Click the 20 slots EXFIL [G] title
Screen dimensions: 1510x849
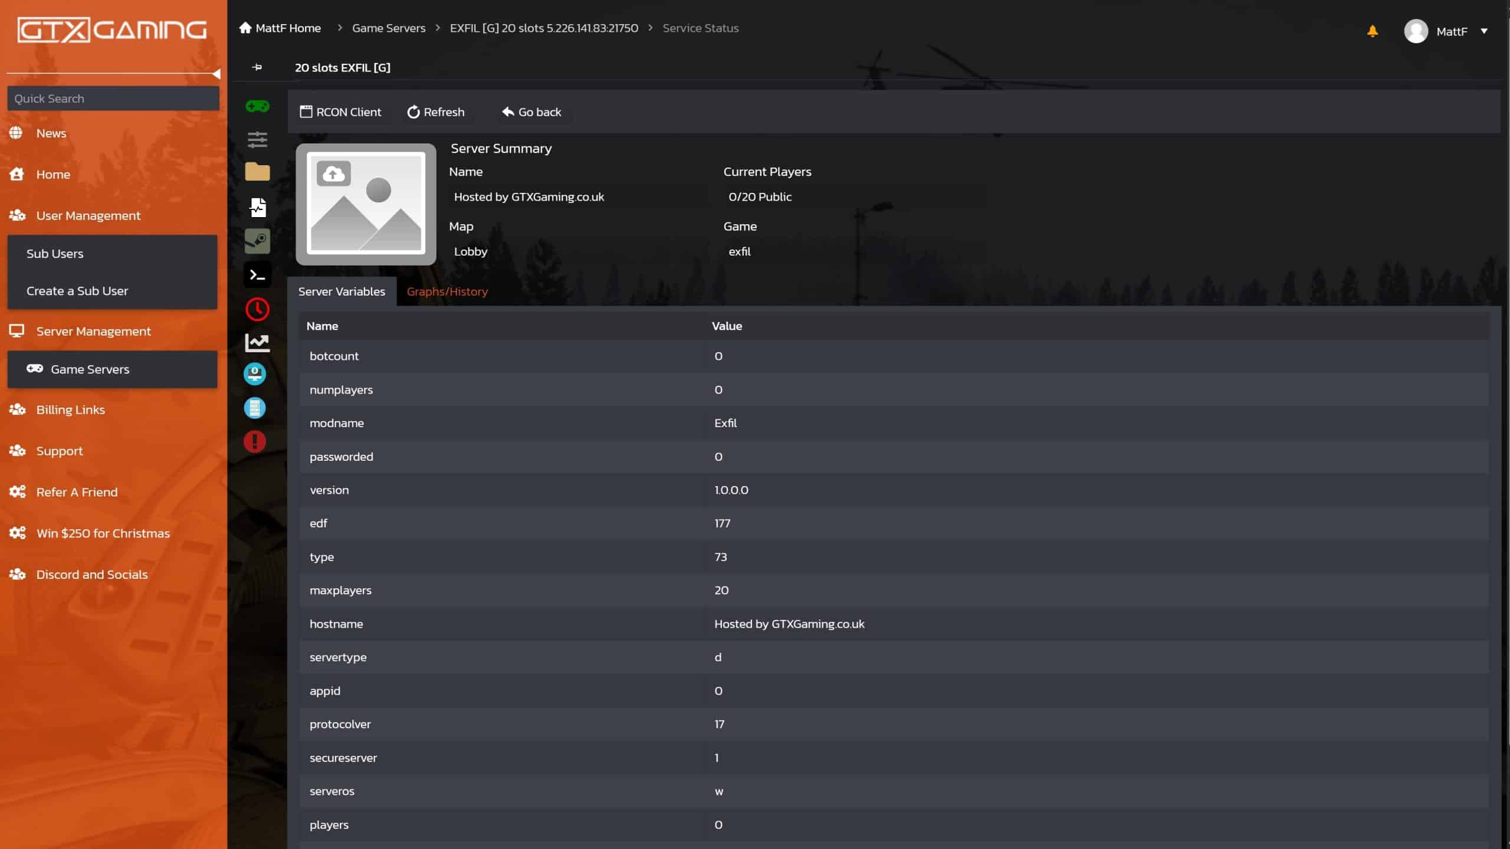[342, 68]
